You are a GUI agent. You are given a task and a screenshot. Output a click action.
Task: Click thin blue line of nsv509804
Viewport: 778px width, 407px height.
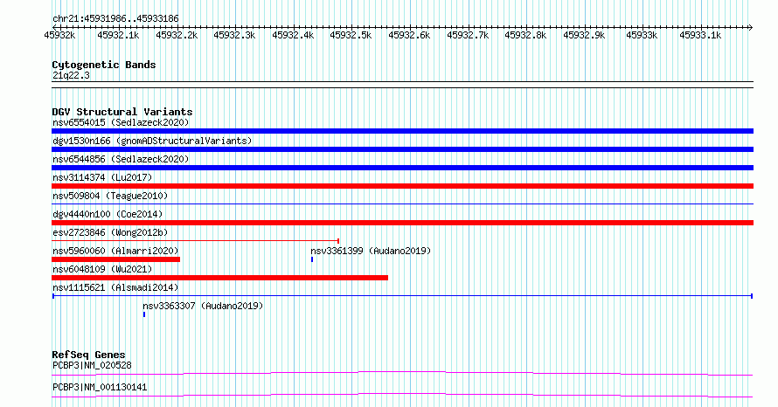click(402, 203)
